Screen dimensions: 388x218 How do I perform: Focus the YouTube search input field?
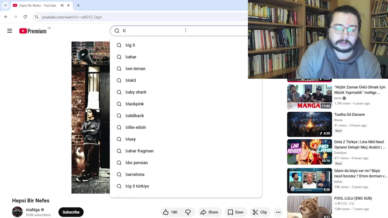point(185,31)
